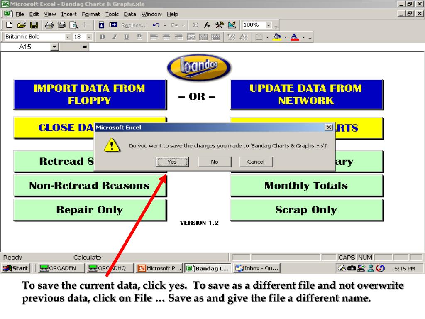This screenshot has width=425, height=319.
Task: Click the Windows Start button
Action: pos(15,268)
